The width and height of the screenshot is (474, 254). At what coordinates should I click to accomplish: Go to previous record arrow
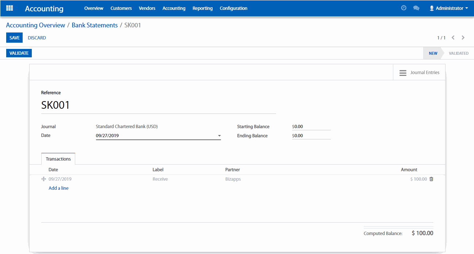(453, 38)
